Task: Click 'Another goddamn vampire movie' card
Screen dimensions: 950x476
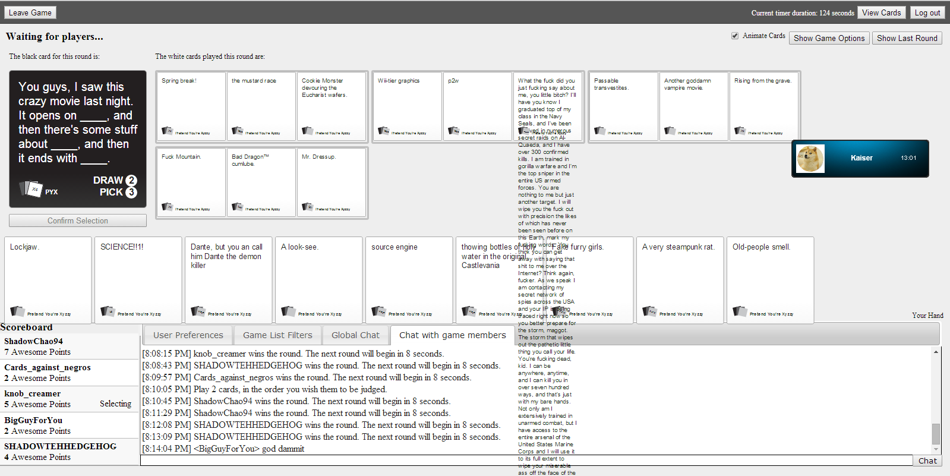Action: pyautogui.click(x=694, y=106)
